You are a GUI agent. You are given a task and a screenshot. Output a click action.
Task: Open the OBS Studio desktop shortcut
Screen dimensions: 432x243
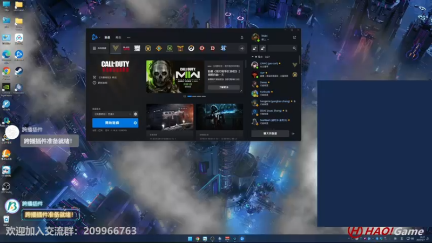coord(6,188)
